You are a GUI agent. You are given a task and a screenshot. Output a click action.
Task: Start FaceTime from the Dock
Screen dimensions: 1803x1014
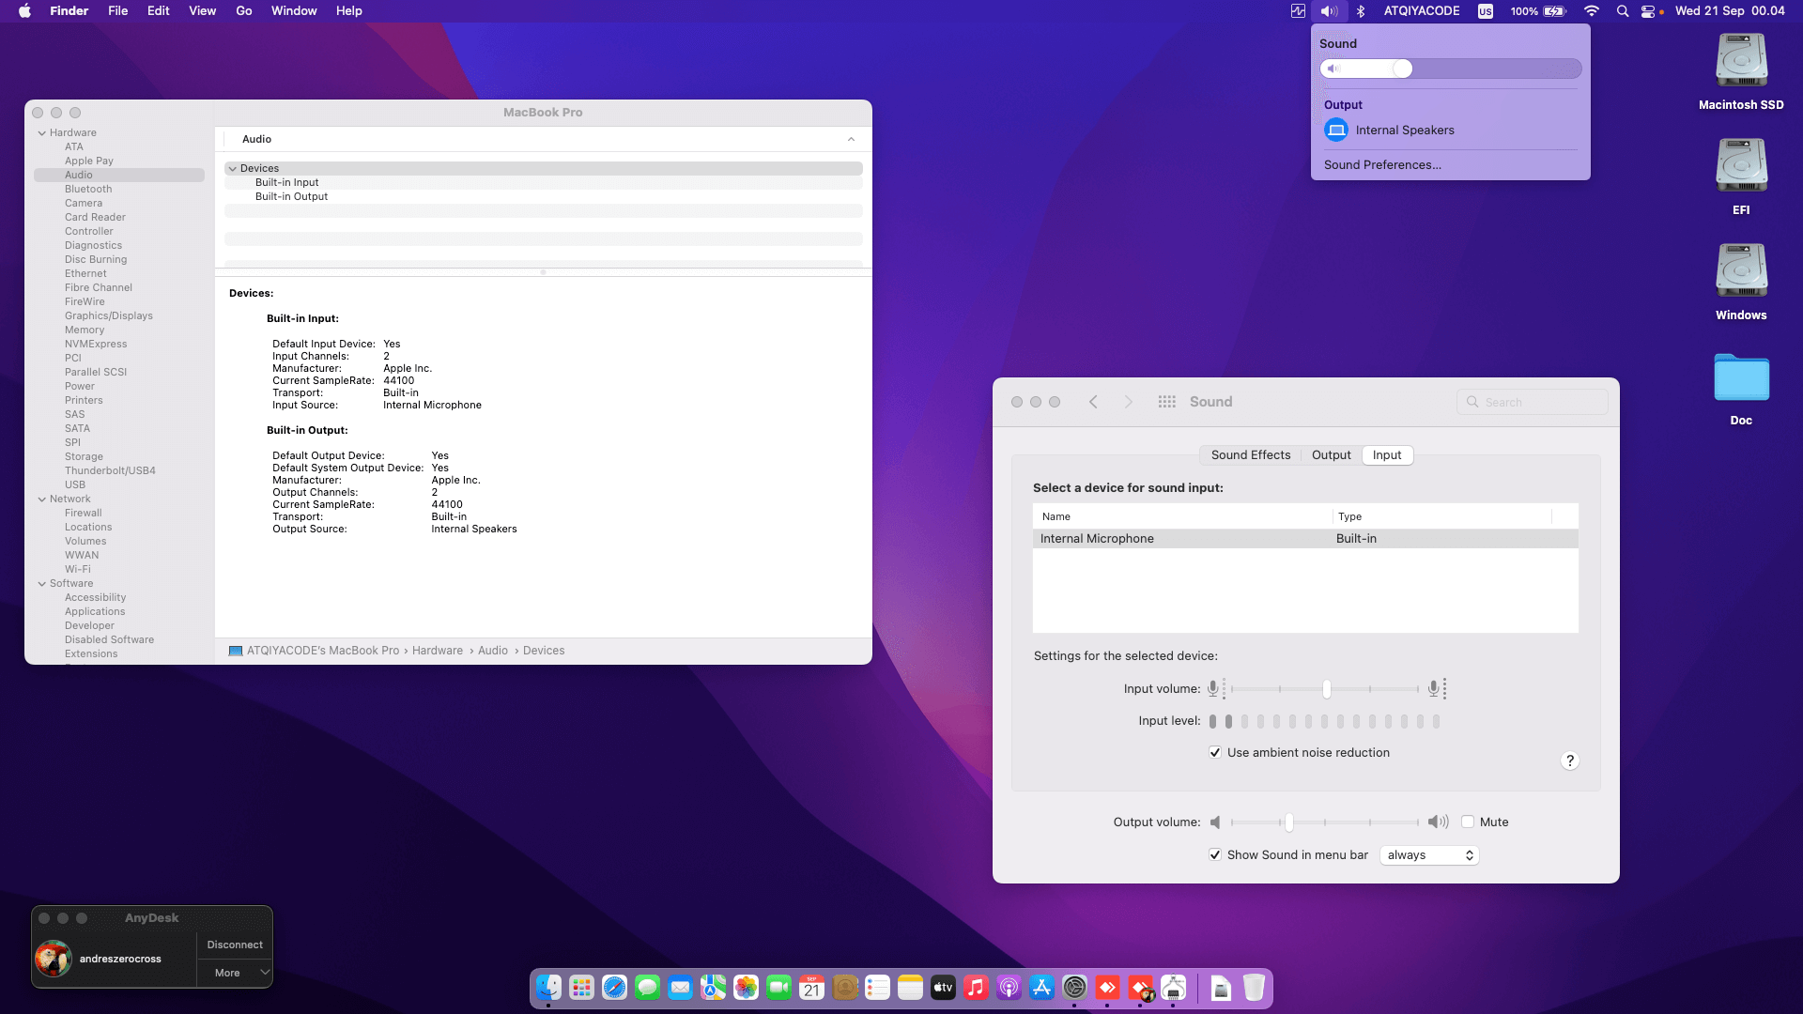(779, 988)
